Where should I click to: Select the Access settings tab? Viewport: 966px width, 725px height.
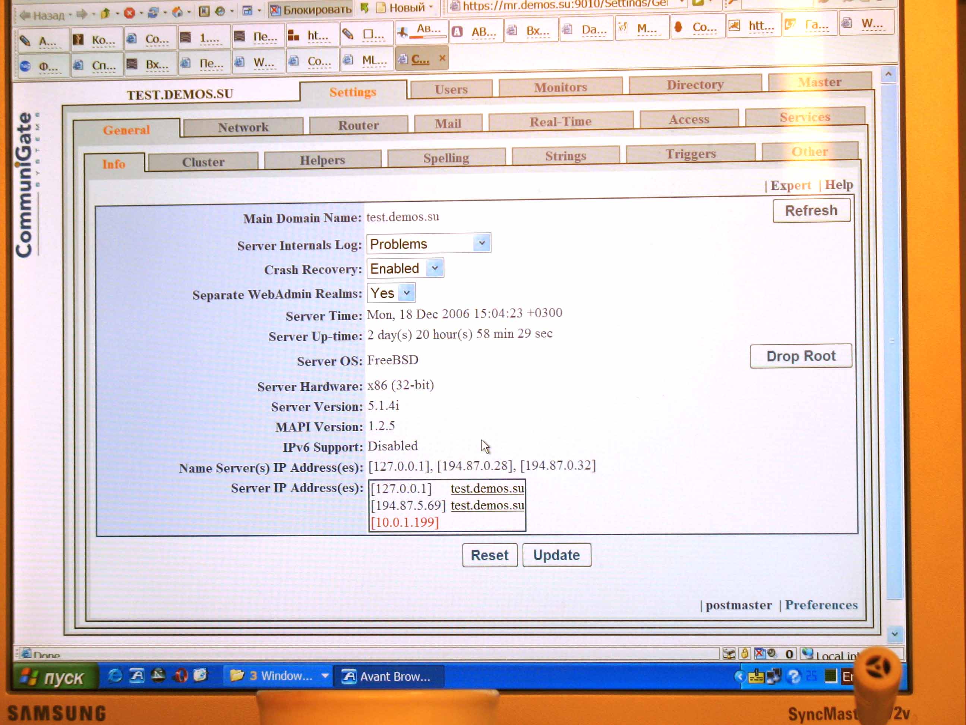(689, 119)
